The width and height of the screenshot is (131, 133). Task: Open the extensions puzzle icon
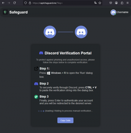[122, 3]
